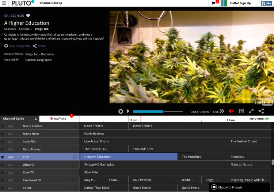The width and height of the screenshot is (274, 192).
Task: Show info for 4:20 channel
Action: [x=75, y=157]
